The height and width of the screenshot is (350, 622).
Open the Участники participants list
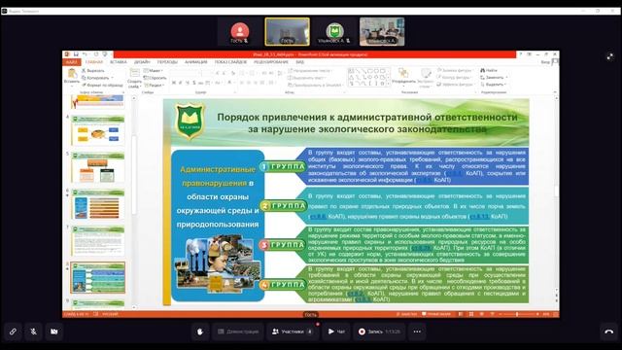click(x=293, y=332)
